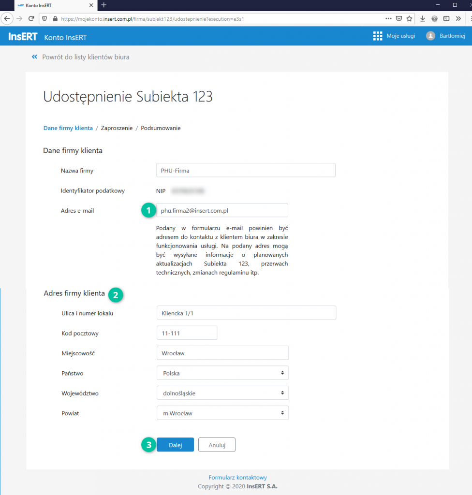Click the Udostępnienie Subiekta 123 heading
Viewport: 472px width, 495px height.
click(x=128, y=97)
